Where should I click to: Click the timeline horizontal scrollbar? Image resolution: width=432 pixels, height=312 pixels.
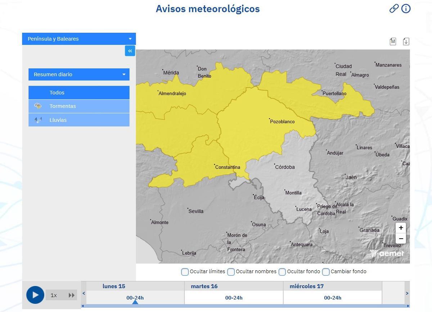245,306
